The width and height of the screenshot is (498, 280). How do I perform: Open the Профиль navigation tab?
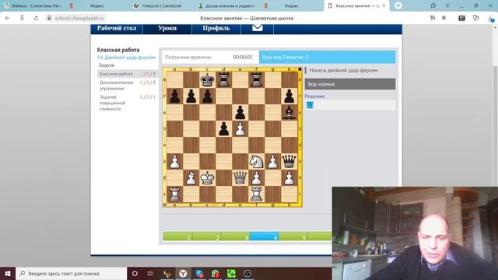pos(216,28)
